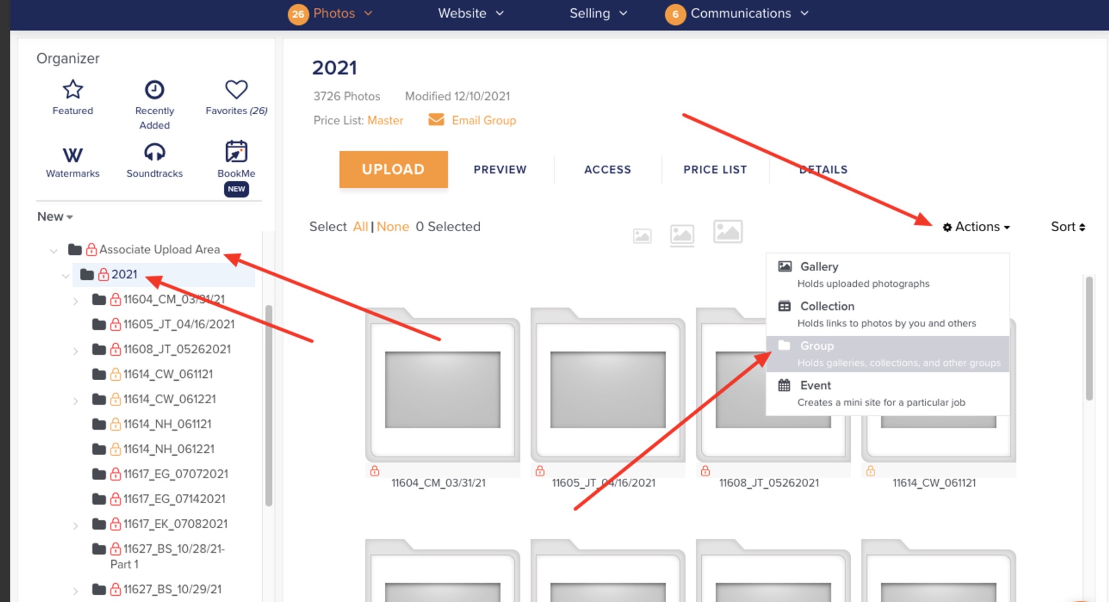Open Recently Added clock icon
This screenshot has width=1109, height=602.
154,90
